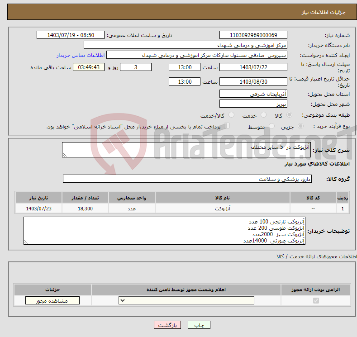This screenshot has width=357, height=337.
Task: Click the آنژیوکت item name cell
Action: coord(223,209)
